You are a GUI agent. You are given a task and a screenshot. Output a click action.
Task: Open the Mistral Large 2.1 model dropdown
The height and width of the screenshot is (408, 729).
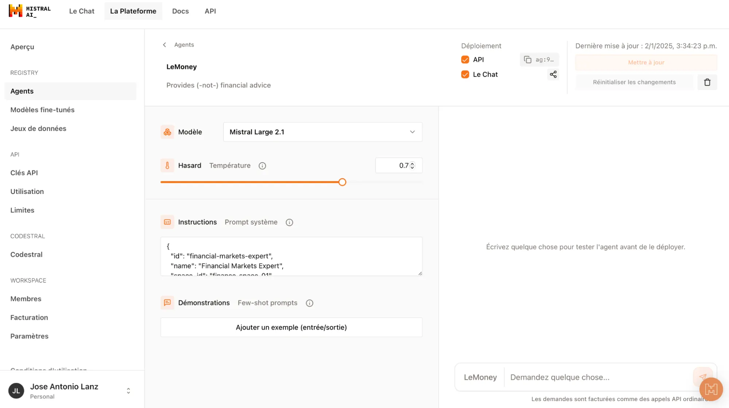(x=322, y=132)
